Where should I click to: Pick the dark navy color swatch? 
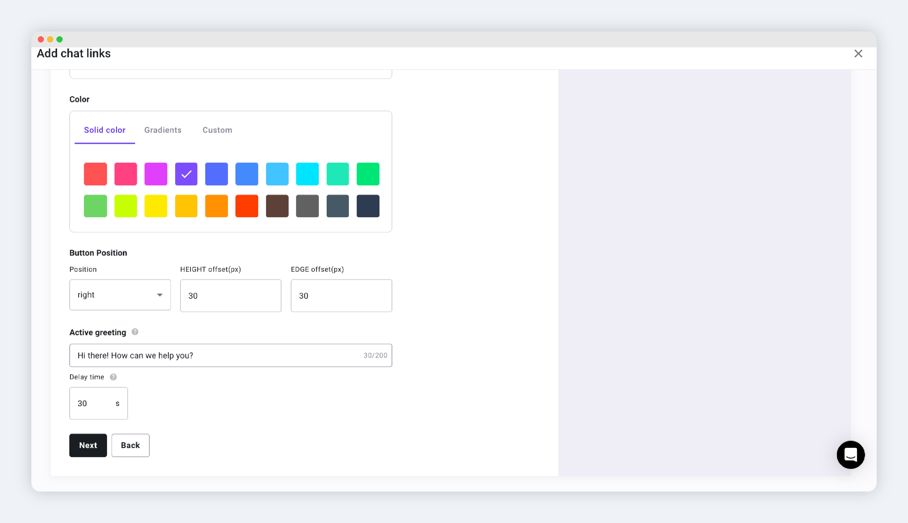[368, 206]
